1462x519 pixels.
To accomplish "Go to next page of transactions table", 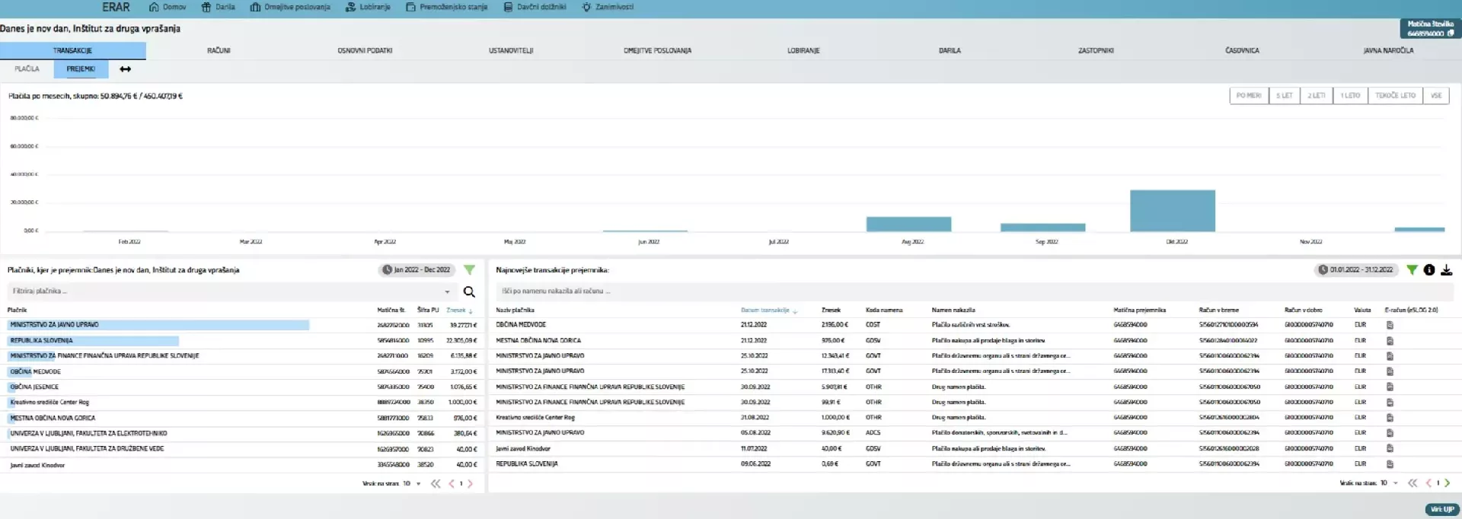I will click(x=1448, y=483).
